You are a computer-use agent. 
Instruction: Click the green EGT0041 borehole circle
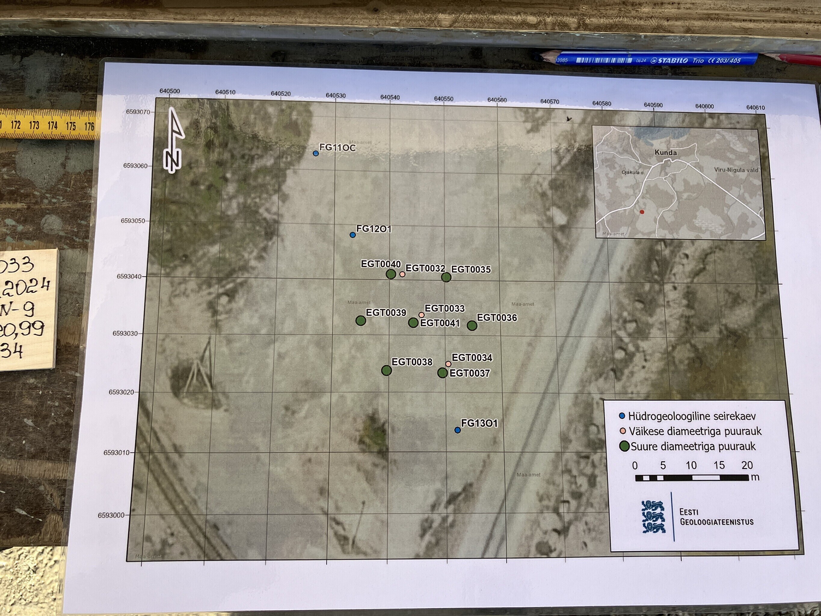click(x=413, y=323)
